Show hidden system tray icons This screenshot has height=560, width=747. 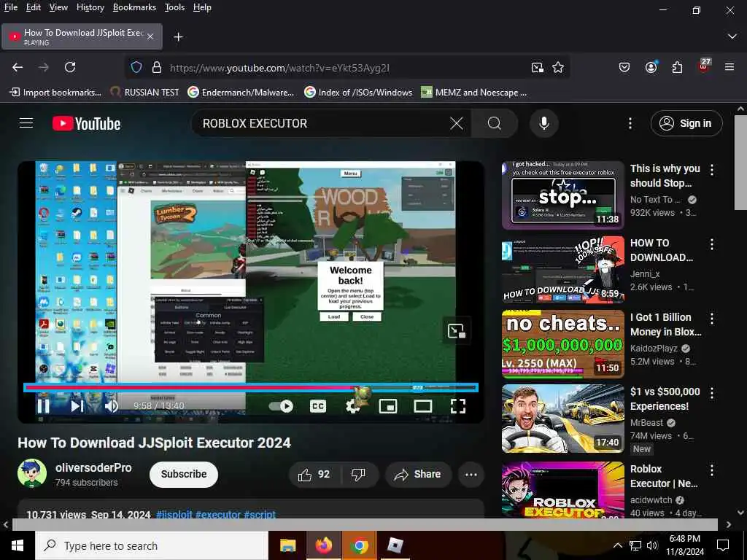click(617, 545)
